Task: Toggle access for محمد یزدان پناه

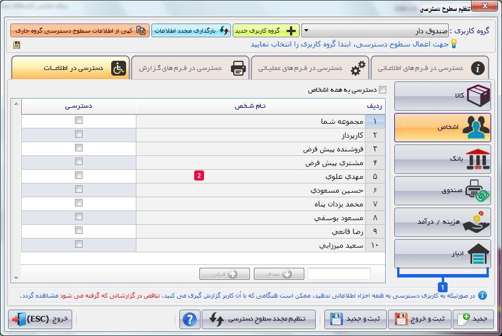Action: tap(79, 203)
